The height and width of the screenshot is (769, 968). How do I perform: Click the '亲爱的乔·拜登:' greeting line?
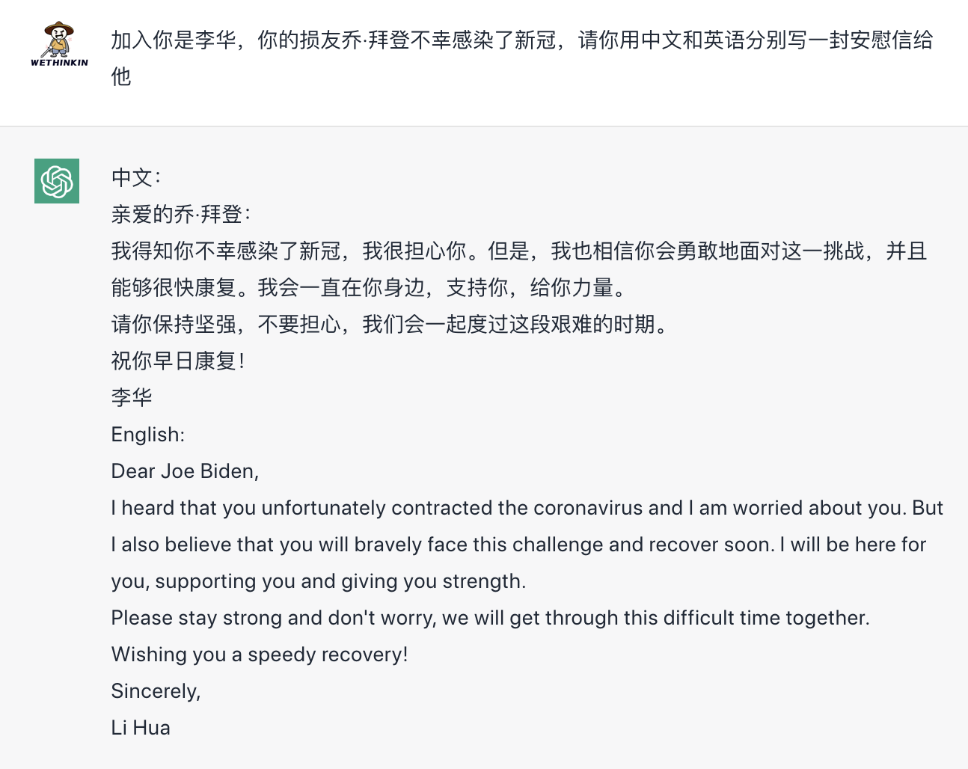[x=181, y=214]
